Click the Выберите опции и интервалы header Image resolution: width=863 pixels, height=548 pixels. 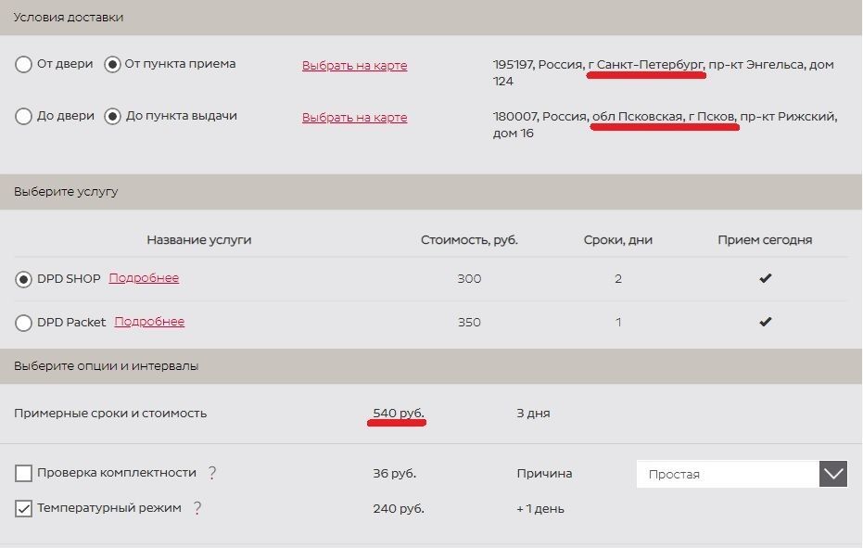(x=106, y=366)
